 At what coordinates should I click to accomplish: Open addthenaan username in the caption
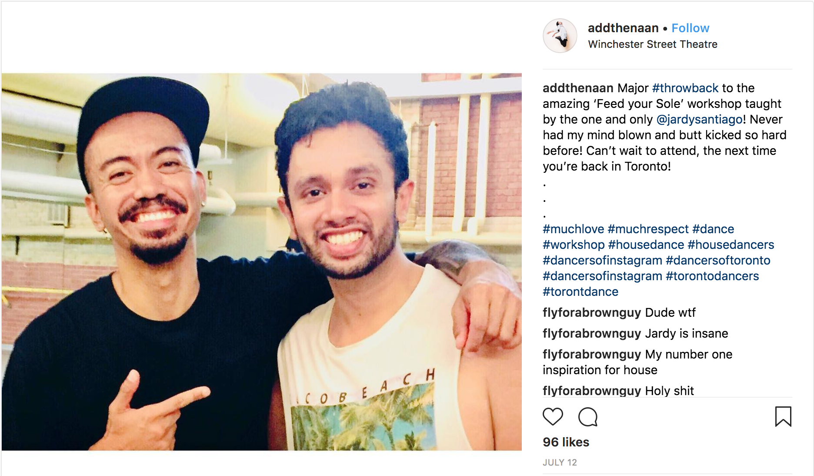pos(578,88)
